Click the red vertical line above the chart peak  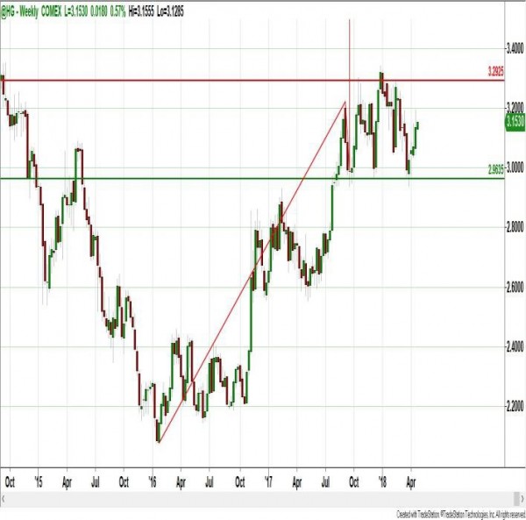[350, 53]
